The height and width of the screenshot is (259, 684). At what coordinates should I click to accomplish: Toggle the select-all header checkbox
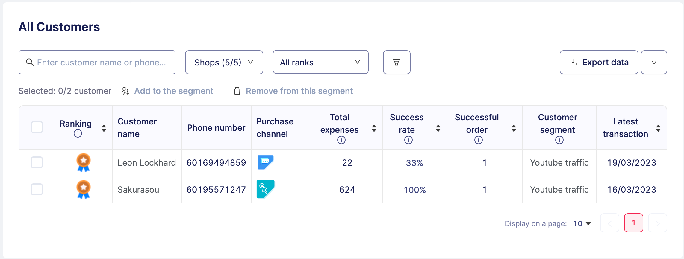[37, 127]
